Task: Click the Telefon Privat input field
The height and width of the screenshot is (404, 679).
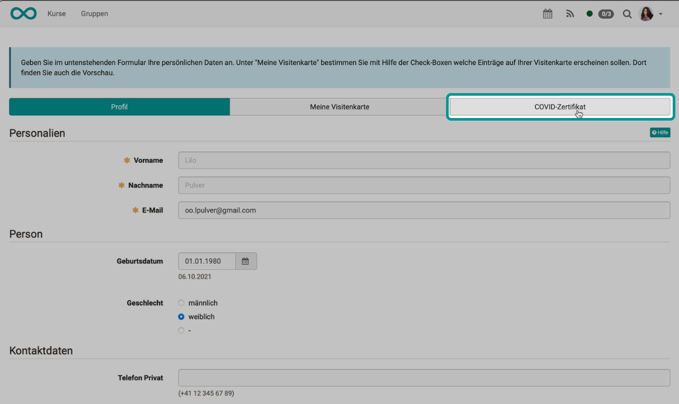Action: coord(424,377)
